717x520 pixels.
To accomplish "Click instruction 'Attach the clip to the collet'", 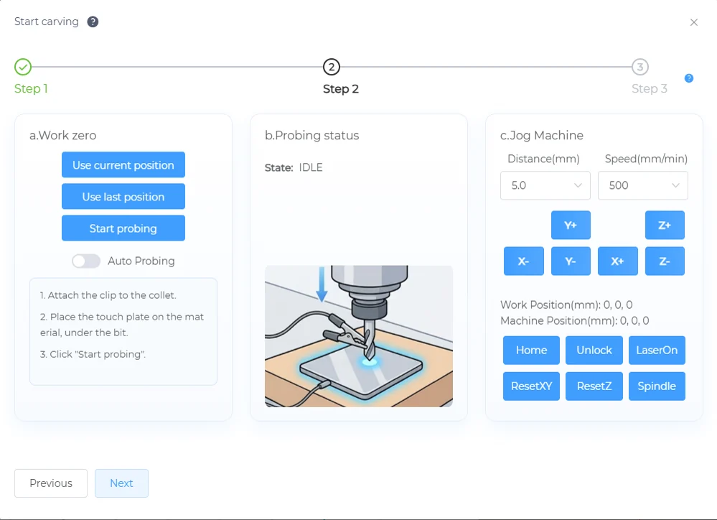I will coord(108,295).
